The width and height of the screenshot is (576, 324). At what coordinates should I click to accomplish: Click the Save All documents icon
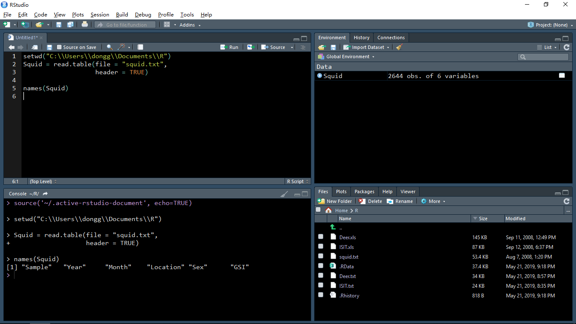[x=70, y=25]
